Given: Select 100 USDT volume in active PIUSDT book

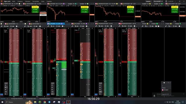Looking at the screenshot, I should click(52, 92).
